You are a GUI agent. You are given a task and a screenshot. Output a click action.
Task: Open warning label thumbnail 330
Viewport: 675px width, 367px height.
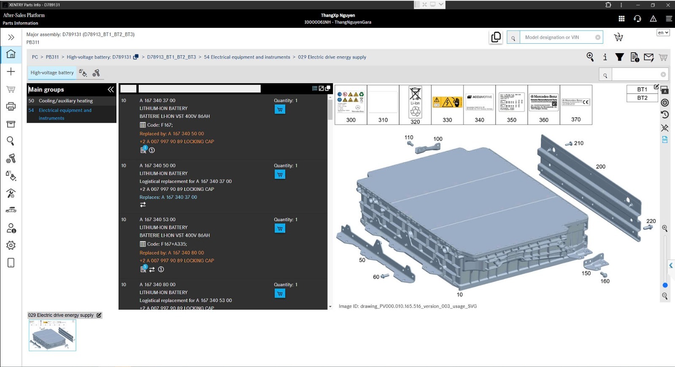tap(447, 104)
